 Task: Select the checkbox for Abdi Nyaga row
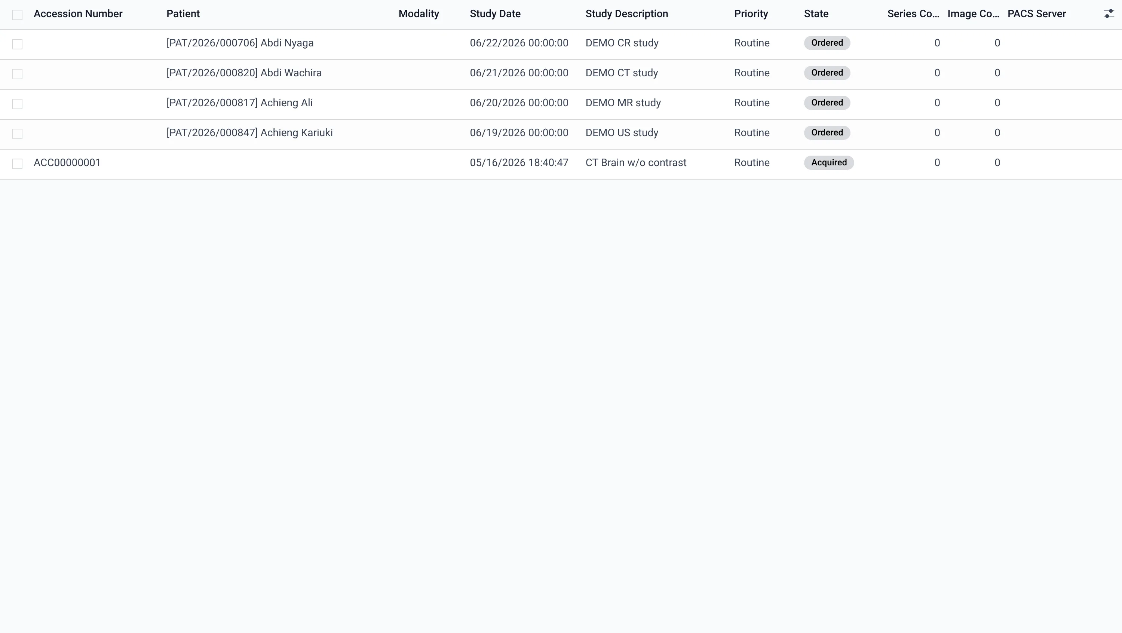[17, 44]
